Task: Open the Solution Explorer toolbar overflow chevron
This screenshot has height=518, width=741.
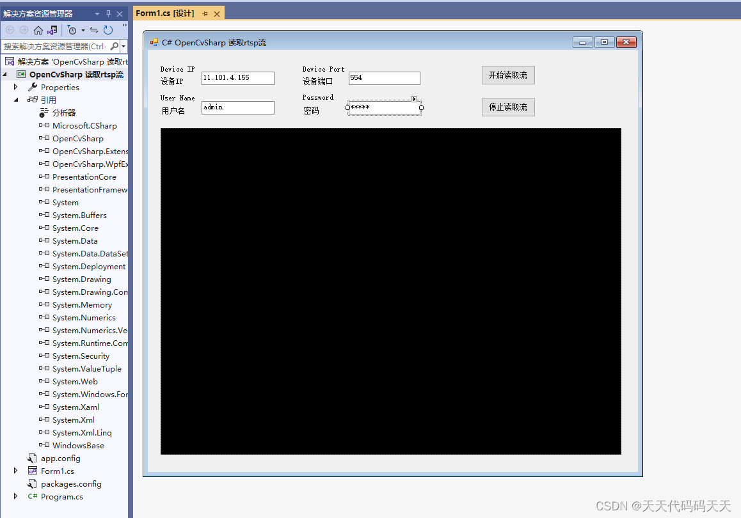Action: pos(124,26)
